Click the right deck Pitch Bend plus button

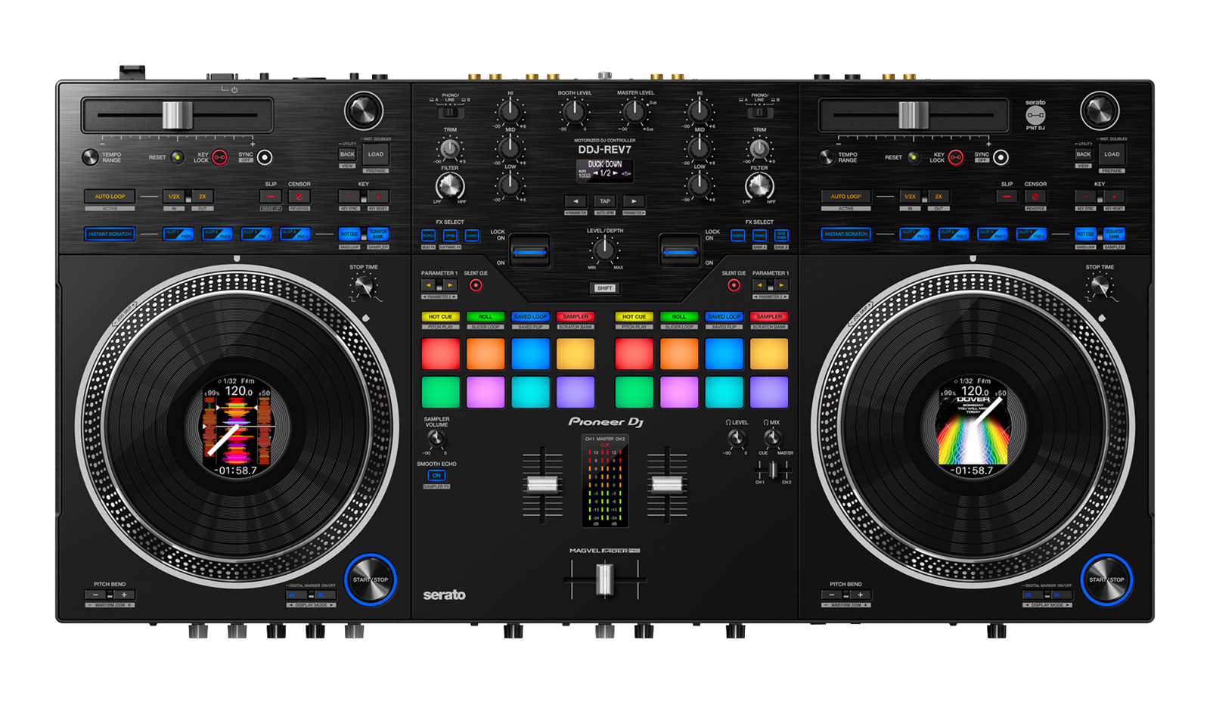860,595
